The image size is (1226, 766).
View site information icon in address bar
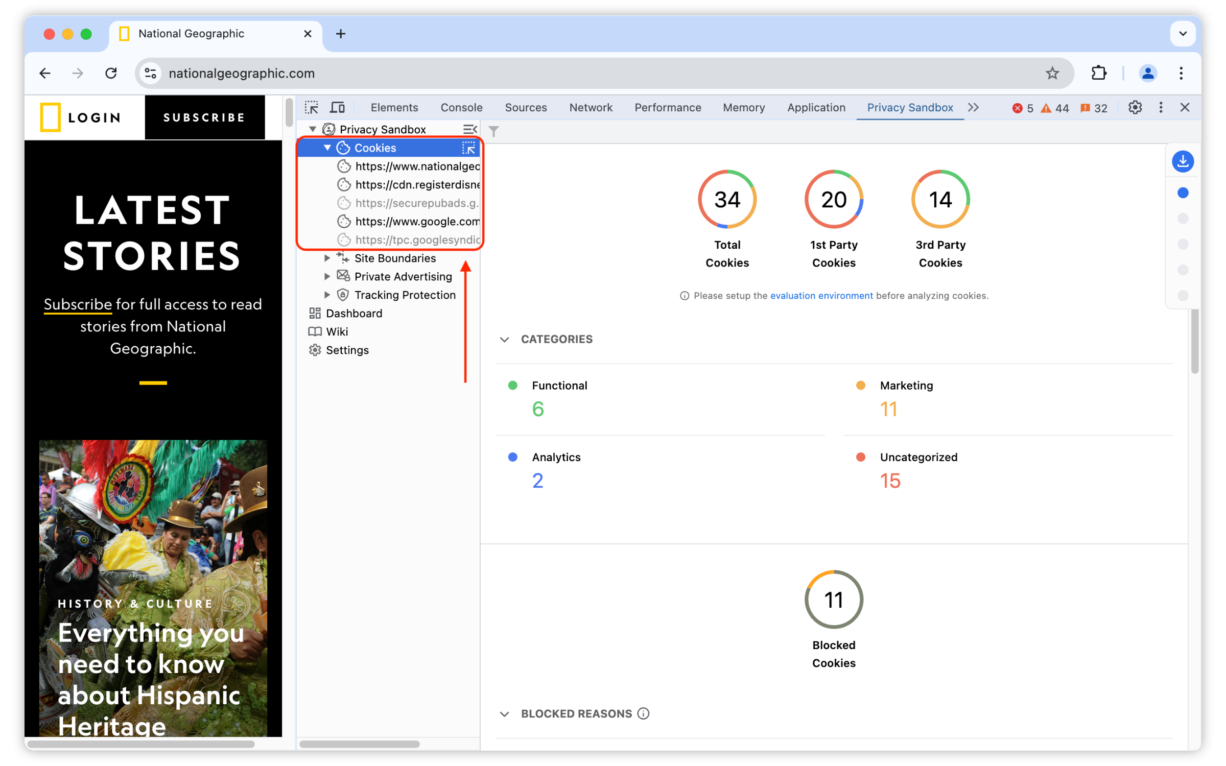[x=151, y=74]
